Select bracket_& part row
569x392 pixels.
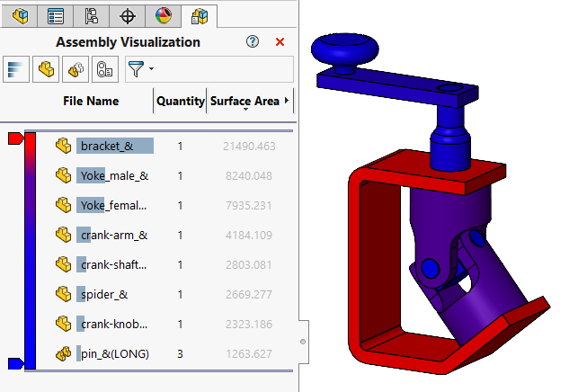click(167, 146)
